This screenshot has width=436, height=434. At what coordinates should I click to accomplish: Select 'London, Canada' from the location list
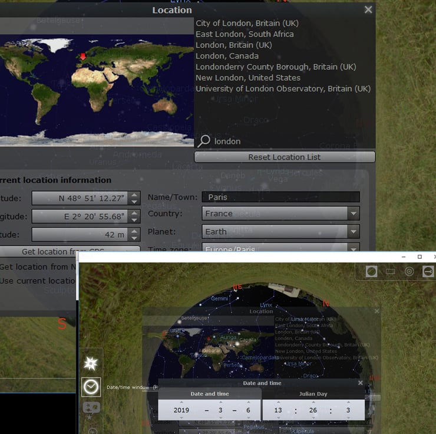[x=227, y=56]
